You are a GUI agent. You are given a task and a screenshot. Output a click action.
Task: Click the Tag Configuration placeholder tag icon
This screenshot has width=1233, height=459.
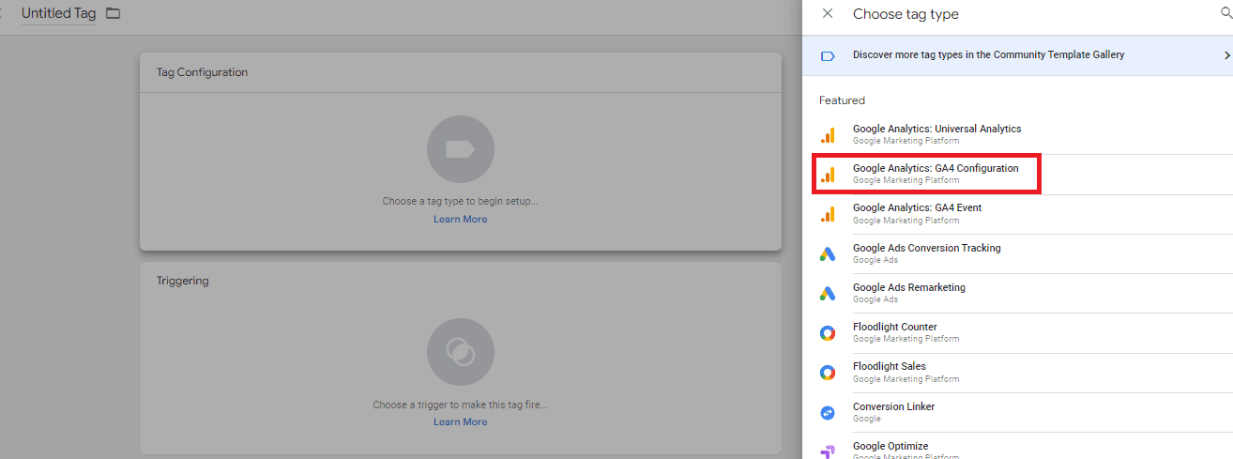point(460,149)
